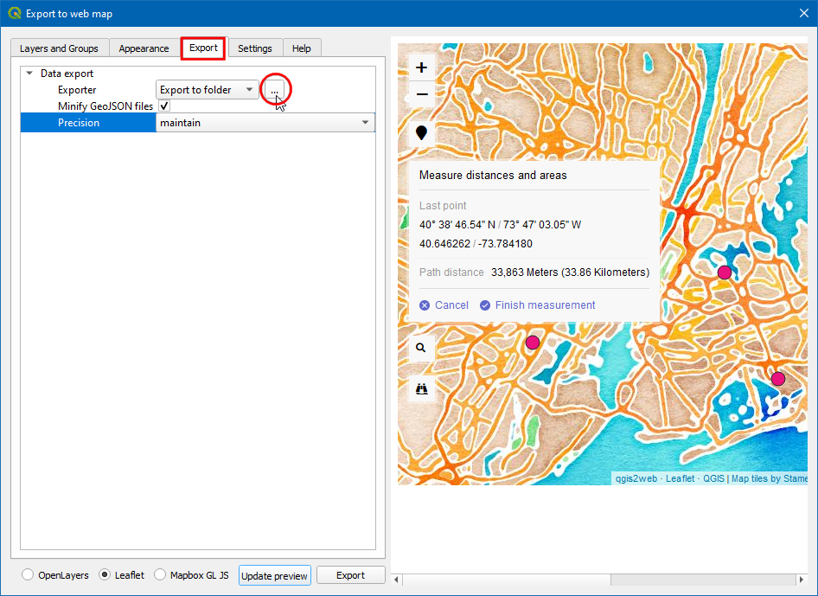Collapse the Data export tree section
This screenshot has height=596, width=818.
coord(30,74)
